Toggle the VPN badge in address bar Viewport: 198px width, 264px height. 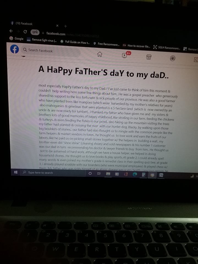pos(35,32)
